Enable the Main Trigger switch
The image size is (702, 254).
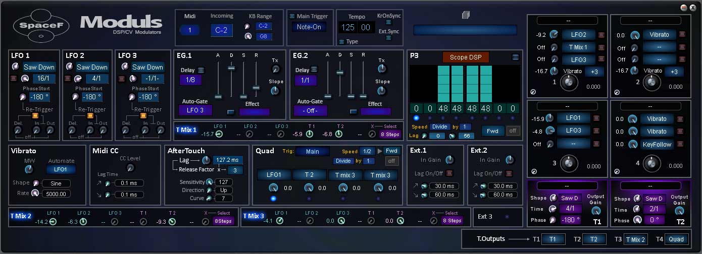coord(292,16)
